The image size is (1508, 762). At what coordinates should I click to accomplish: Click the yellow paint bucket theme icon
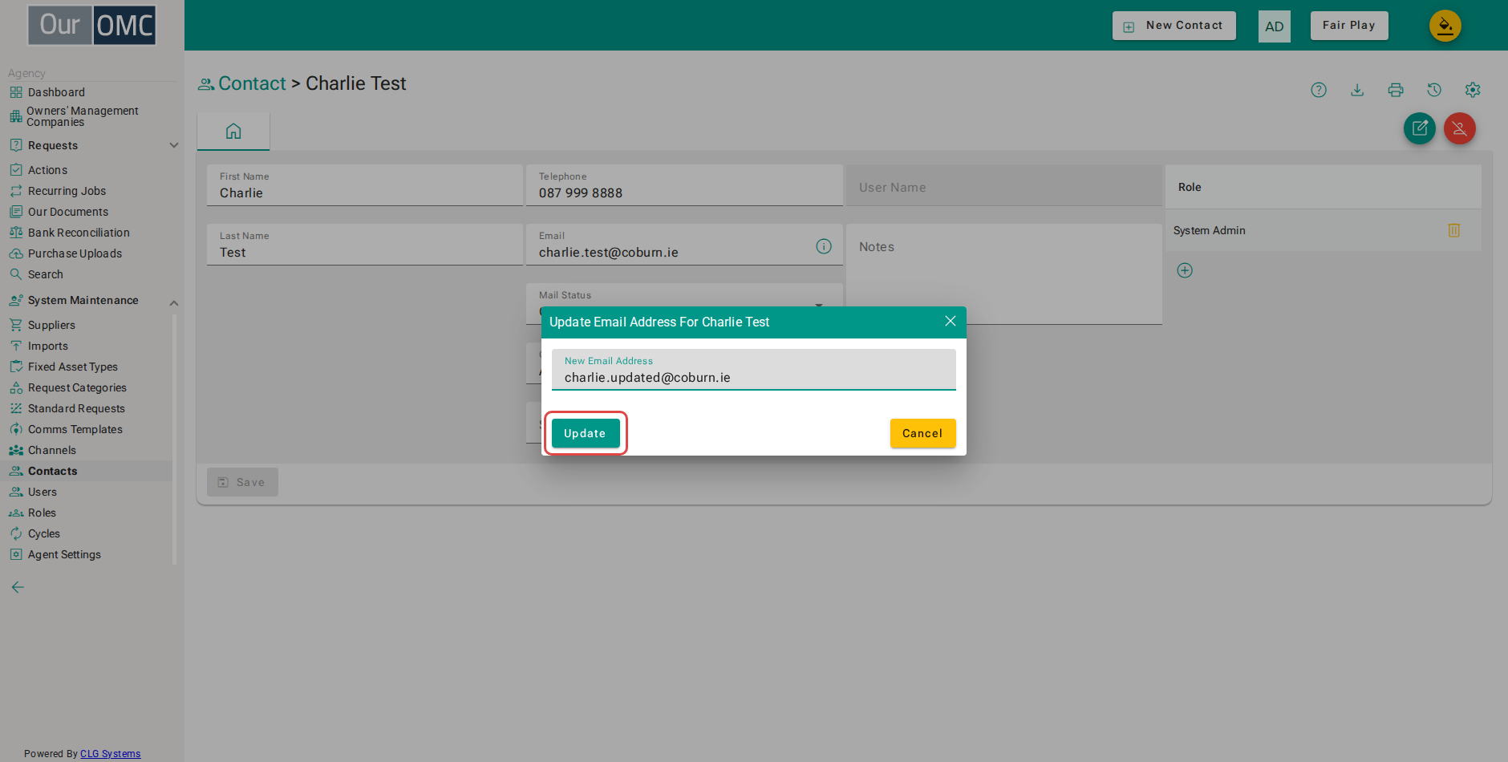tap(1445, 26)
